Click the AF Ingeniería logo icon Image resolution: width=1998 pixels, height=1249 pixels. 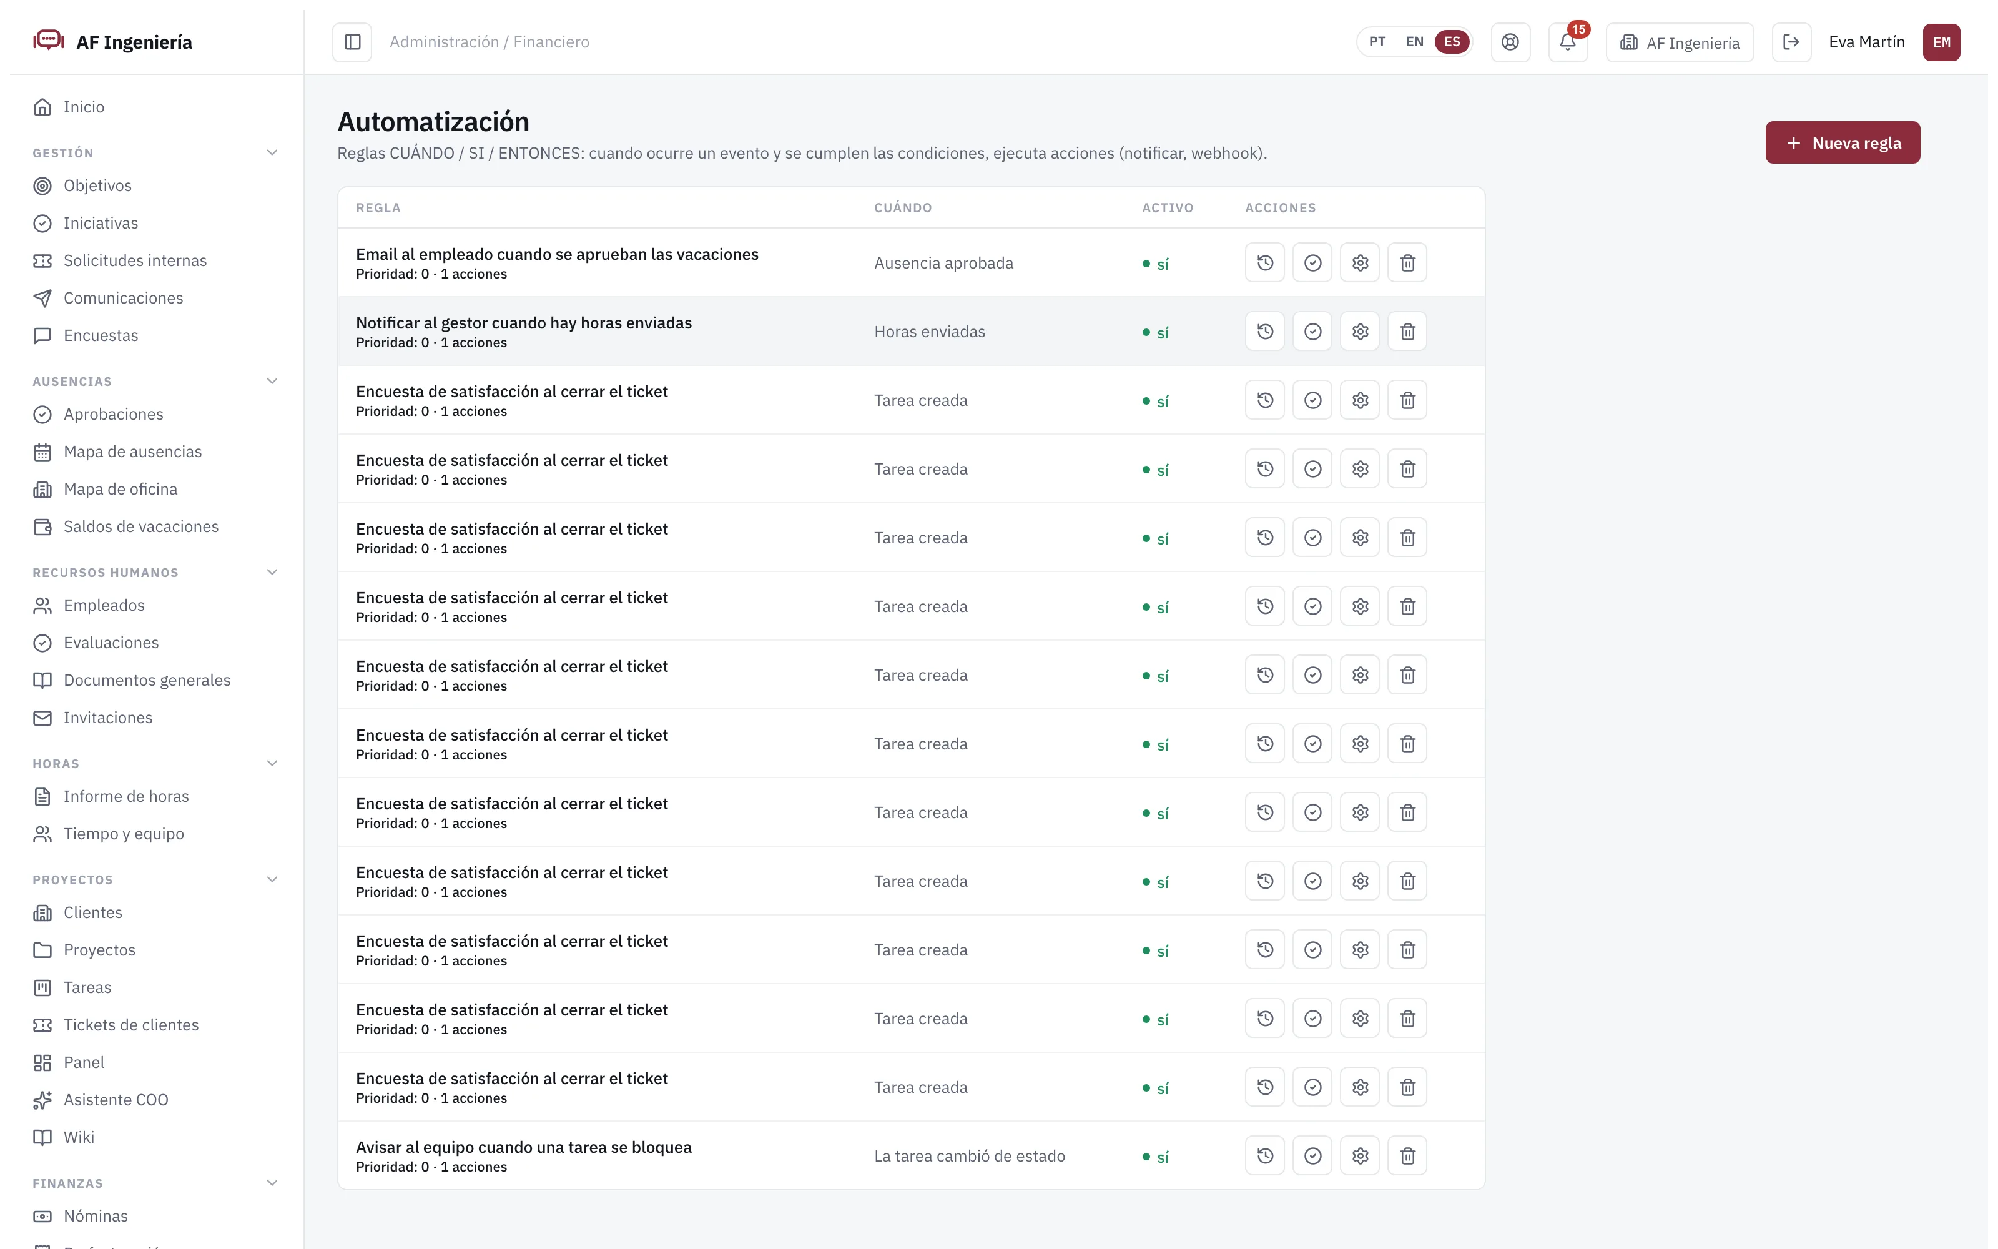49,41
